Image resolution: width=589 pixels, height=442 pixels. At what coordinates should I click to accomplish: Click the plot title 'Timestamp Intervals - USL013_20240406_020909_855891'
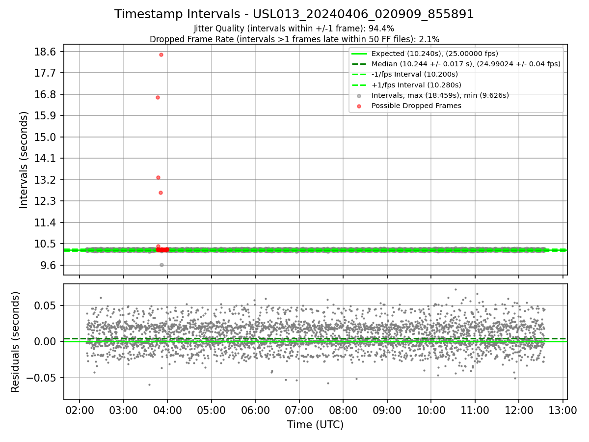click(294, 14)
